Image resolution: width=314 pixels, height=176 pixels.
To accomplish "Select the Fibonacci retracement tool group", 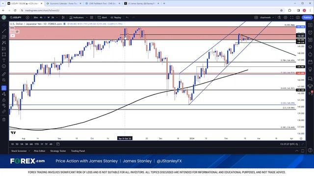I will pos(4,37).
